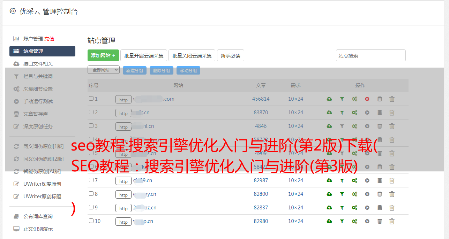This screenshot has height=239, width=449.
Task: Click the filter icon in row 10
Action: coord(342,221)
